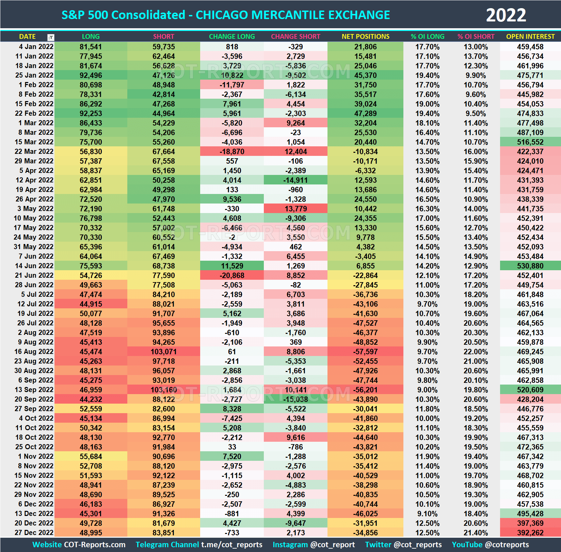Select the OPEN INTEREST column header
The width and height of the screenshot is (561, 552).
(530, 36)
